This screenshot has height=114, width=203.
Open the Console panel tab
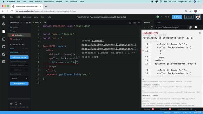tap(149, 109)
